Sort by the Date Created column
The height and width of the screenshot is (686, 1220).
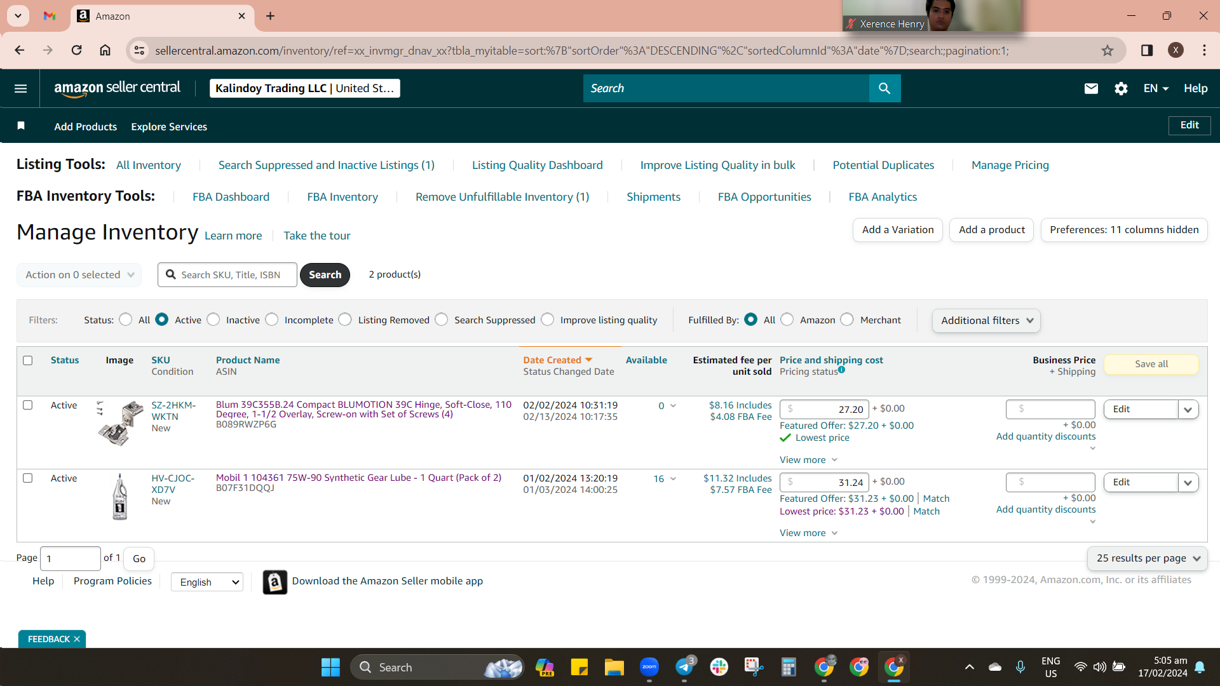pyautogui.click(x=557, y=360)
